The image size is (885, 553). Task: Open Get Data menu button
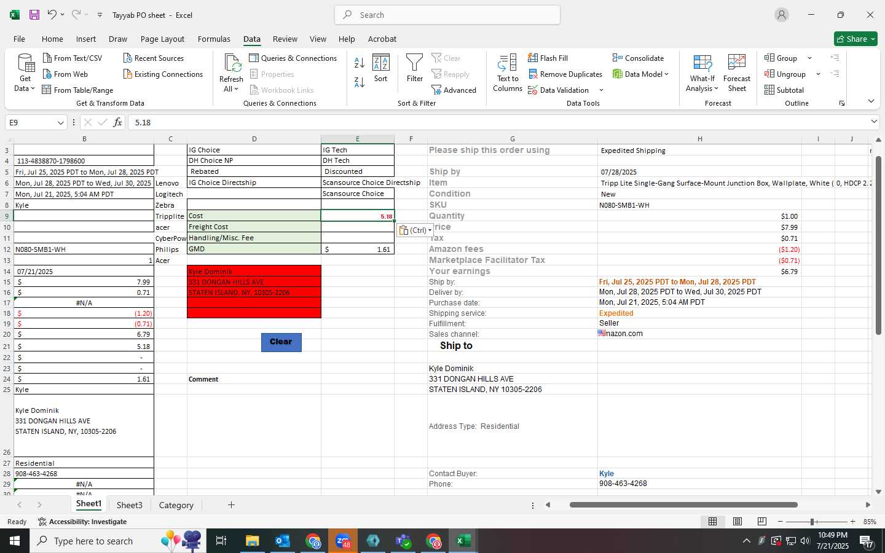coord(25,73)
